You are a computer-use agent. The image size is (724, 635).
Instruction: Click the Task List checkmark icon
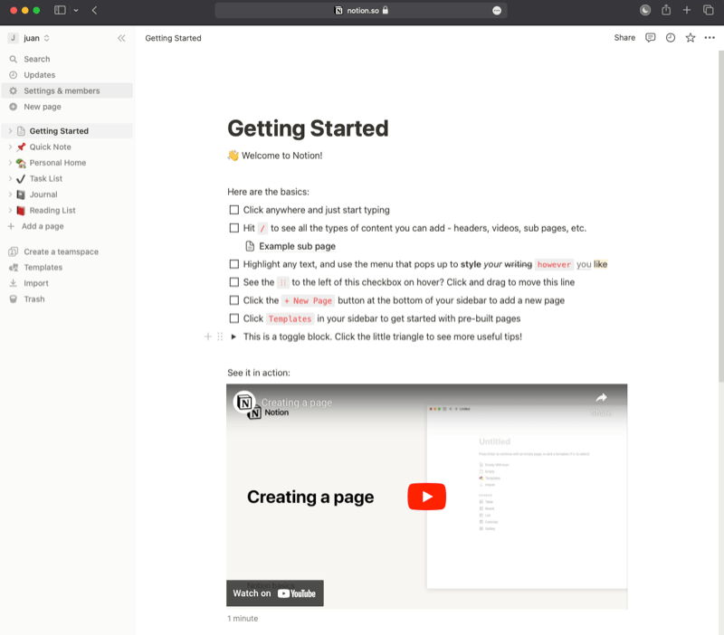tap(21, 178)
